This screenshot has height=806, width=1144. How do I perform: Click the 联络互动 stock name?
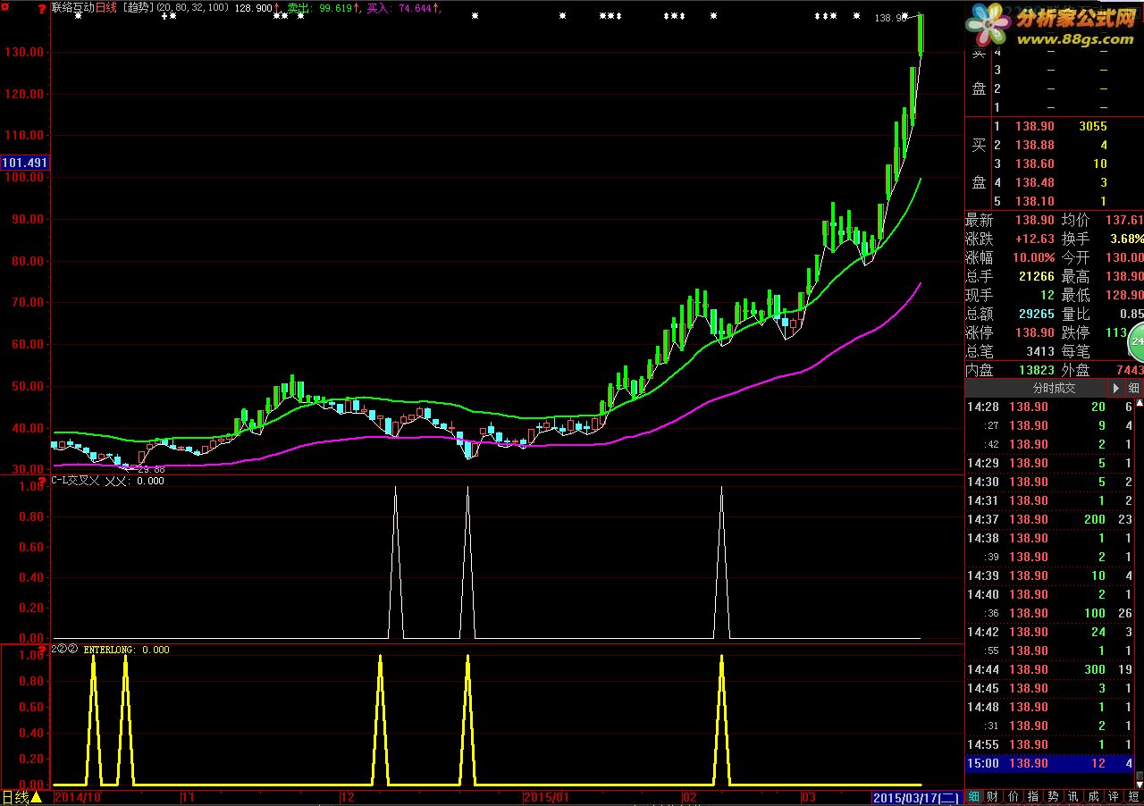pyautogui.click(x=72, y=8)
